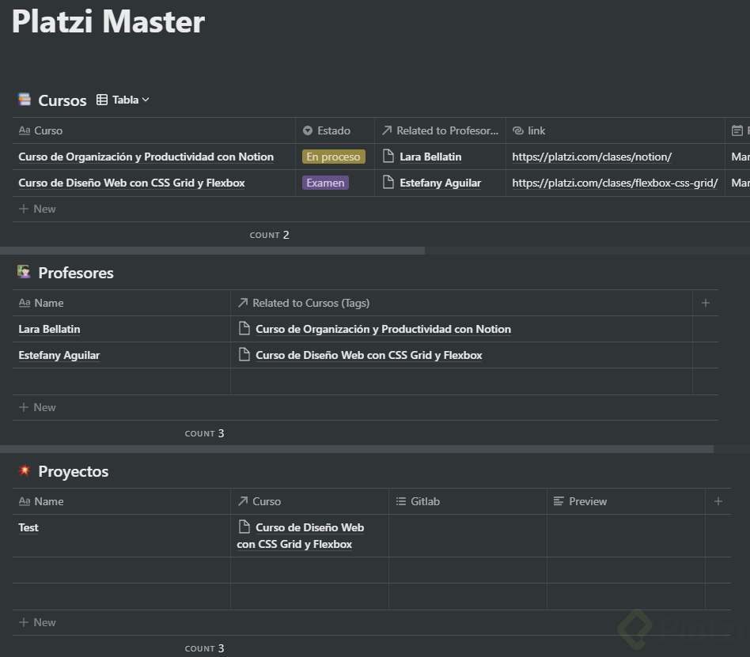The height and width of the screenshot is (657, 750).
Task: Click the link URL-property column header
Action: coord(536,130)
